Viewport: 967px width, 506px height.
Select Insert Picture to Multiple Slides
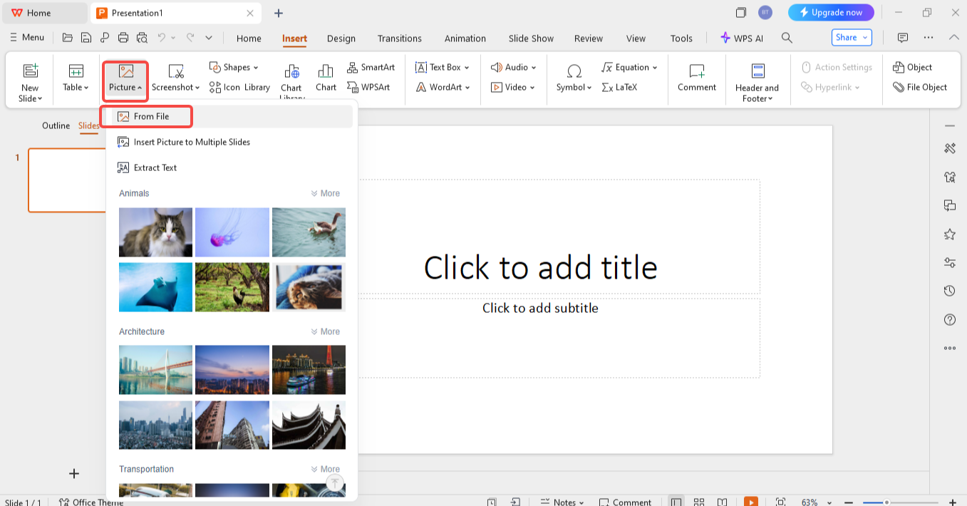click(192, 142)
